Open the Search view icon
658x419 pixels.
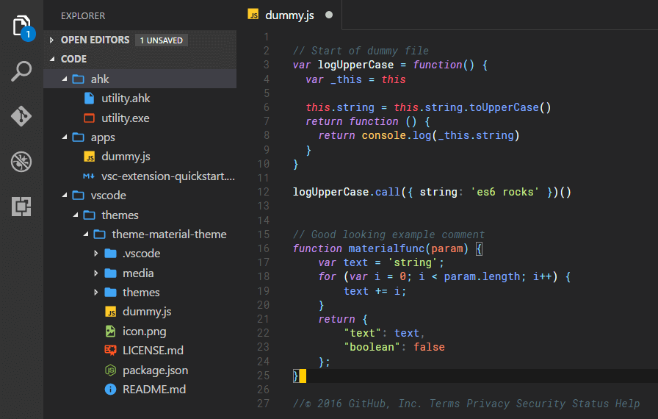coord(22,71)
